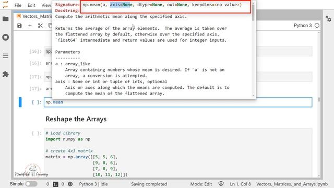Viewport: 334px width, 188px height.
Task: Click the notebook scroll down arrow
Action: coord(319,176)
